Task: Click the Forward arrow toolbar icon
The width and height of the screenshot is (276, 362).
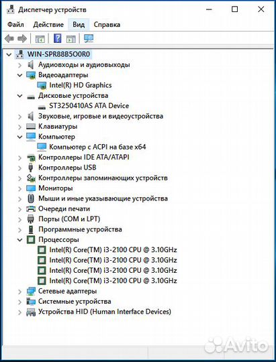Action: click(22, 39)
